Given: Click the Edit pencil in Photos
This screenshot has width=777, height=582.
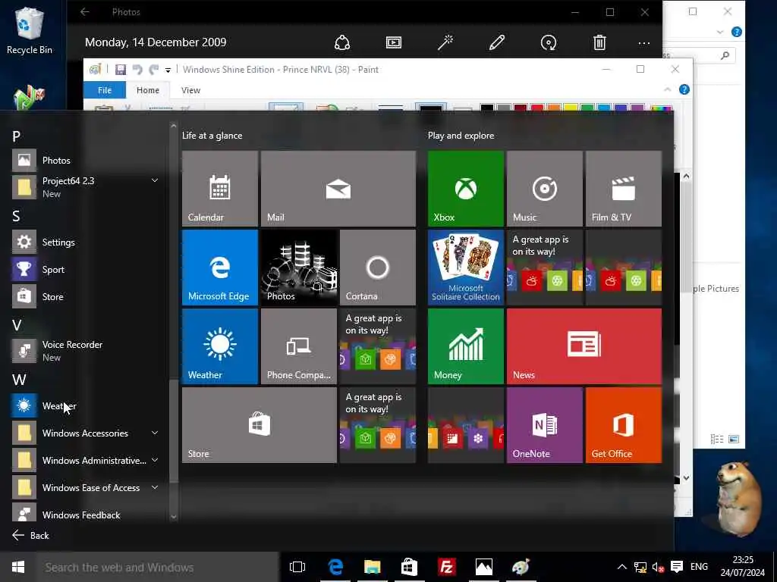Looking at the screenshot, I should [x=497, y=42].
